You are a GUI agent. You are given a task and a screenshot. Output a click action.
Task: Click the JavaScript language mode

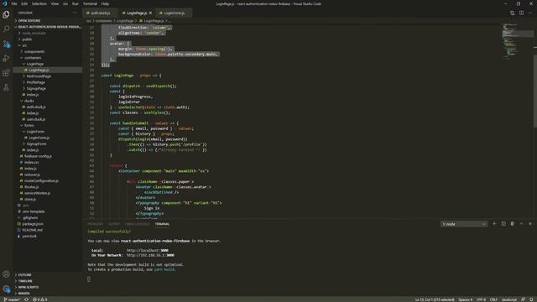pyautogui.click(x=509, y=299)
